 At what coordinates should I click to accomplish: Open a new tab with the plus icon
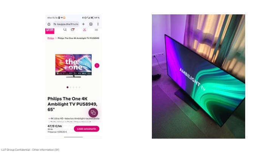[83, 24]
